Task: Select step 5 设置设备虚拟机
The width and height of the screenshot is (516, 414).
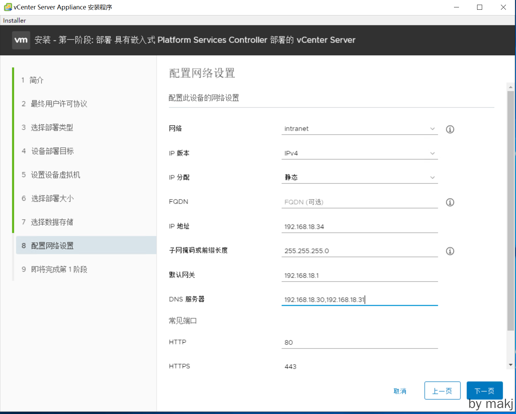Action: pos(55,175)
